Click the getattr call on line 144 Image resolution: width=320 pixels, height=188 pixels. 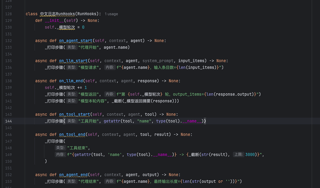pos(112,121)
